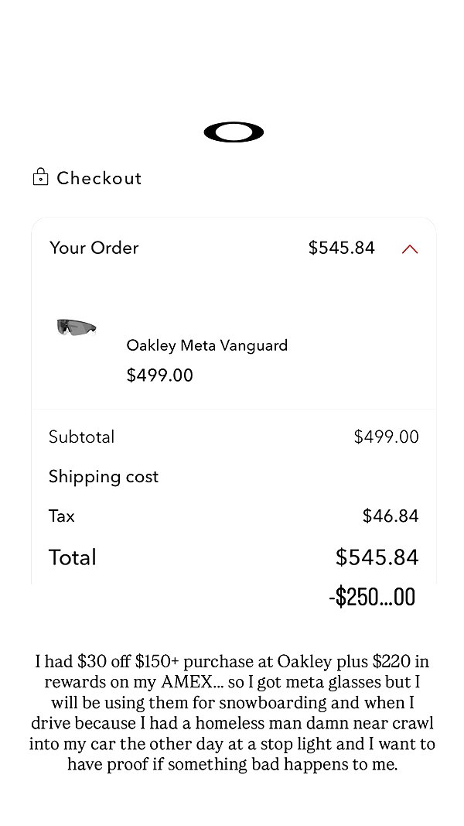Click the padlock icon beside Checkout
The height and width of the screenshot is (826, 464).
coord(40,177)
